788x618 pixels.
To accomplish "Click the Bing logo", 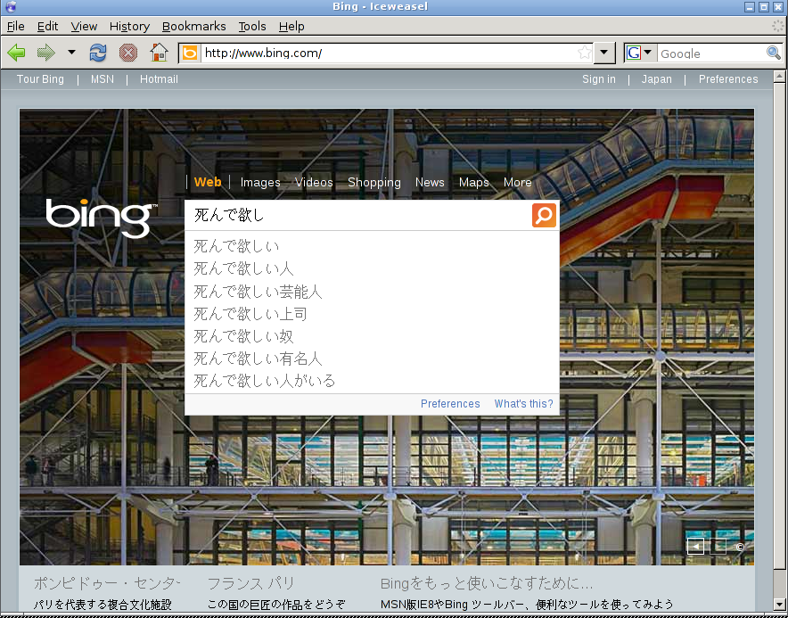I will tap(101, 217).
